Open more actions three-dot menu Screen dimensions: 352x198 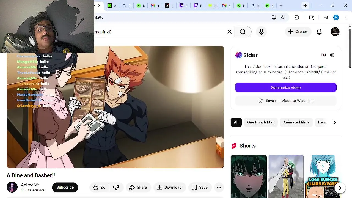click(x=219, y=187)
